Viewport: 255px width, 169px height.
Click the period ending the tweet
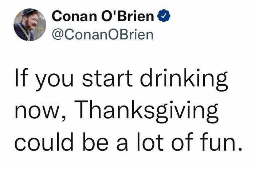pyautogui.click(x=239, y=149)
